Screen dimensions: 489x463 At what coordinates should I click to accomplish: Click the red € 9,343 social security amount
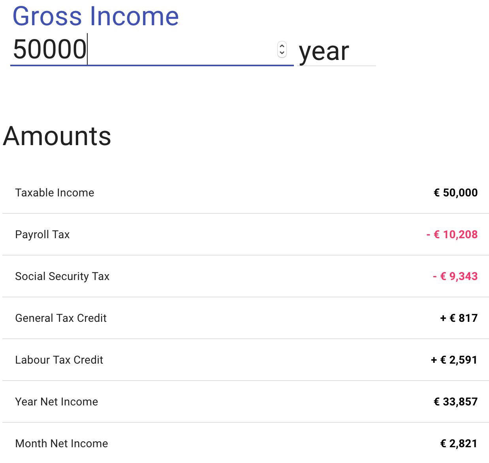[455, 276]
